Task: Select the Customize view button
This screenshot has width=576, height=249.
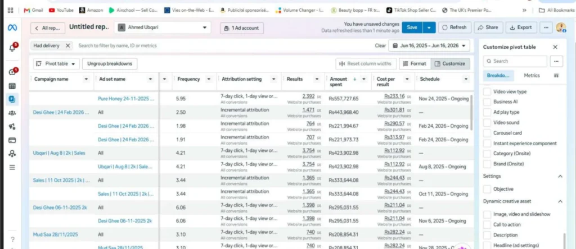Action: click(451, 64)
